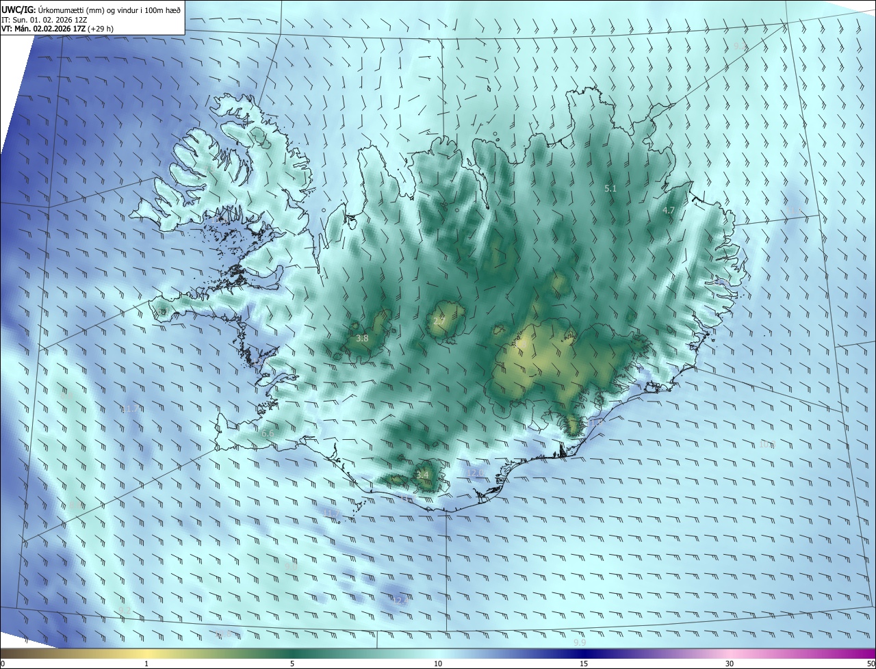Click the color bar tick label '50'
Image resolution: width=876 pixels, height=669 pixels.
click(871, 664)
